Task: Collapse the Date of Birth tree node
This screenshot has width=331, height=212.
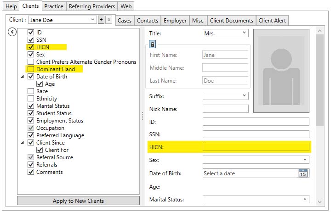Action: (x=23, y=77)
